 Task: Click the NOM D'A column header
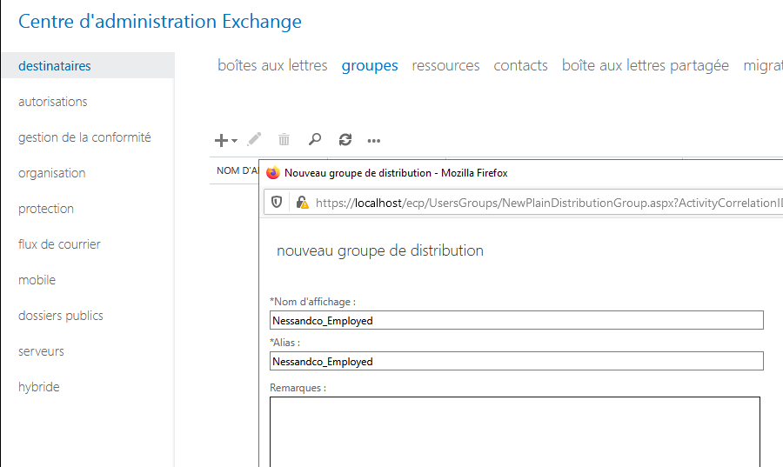click(238, 170)
